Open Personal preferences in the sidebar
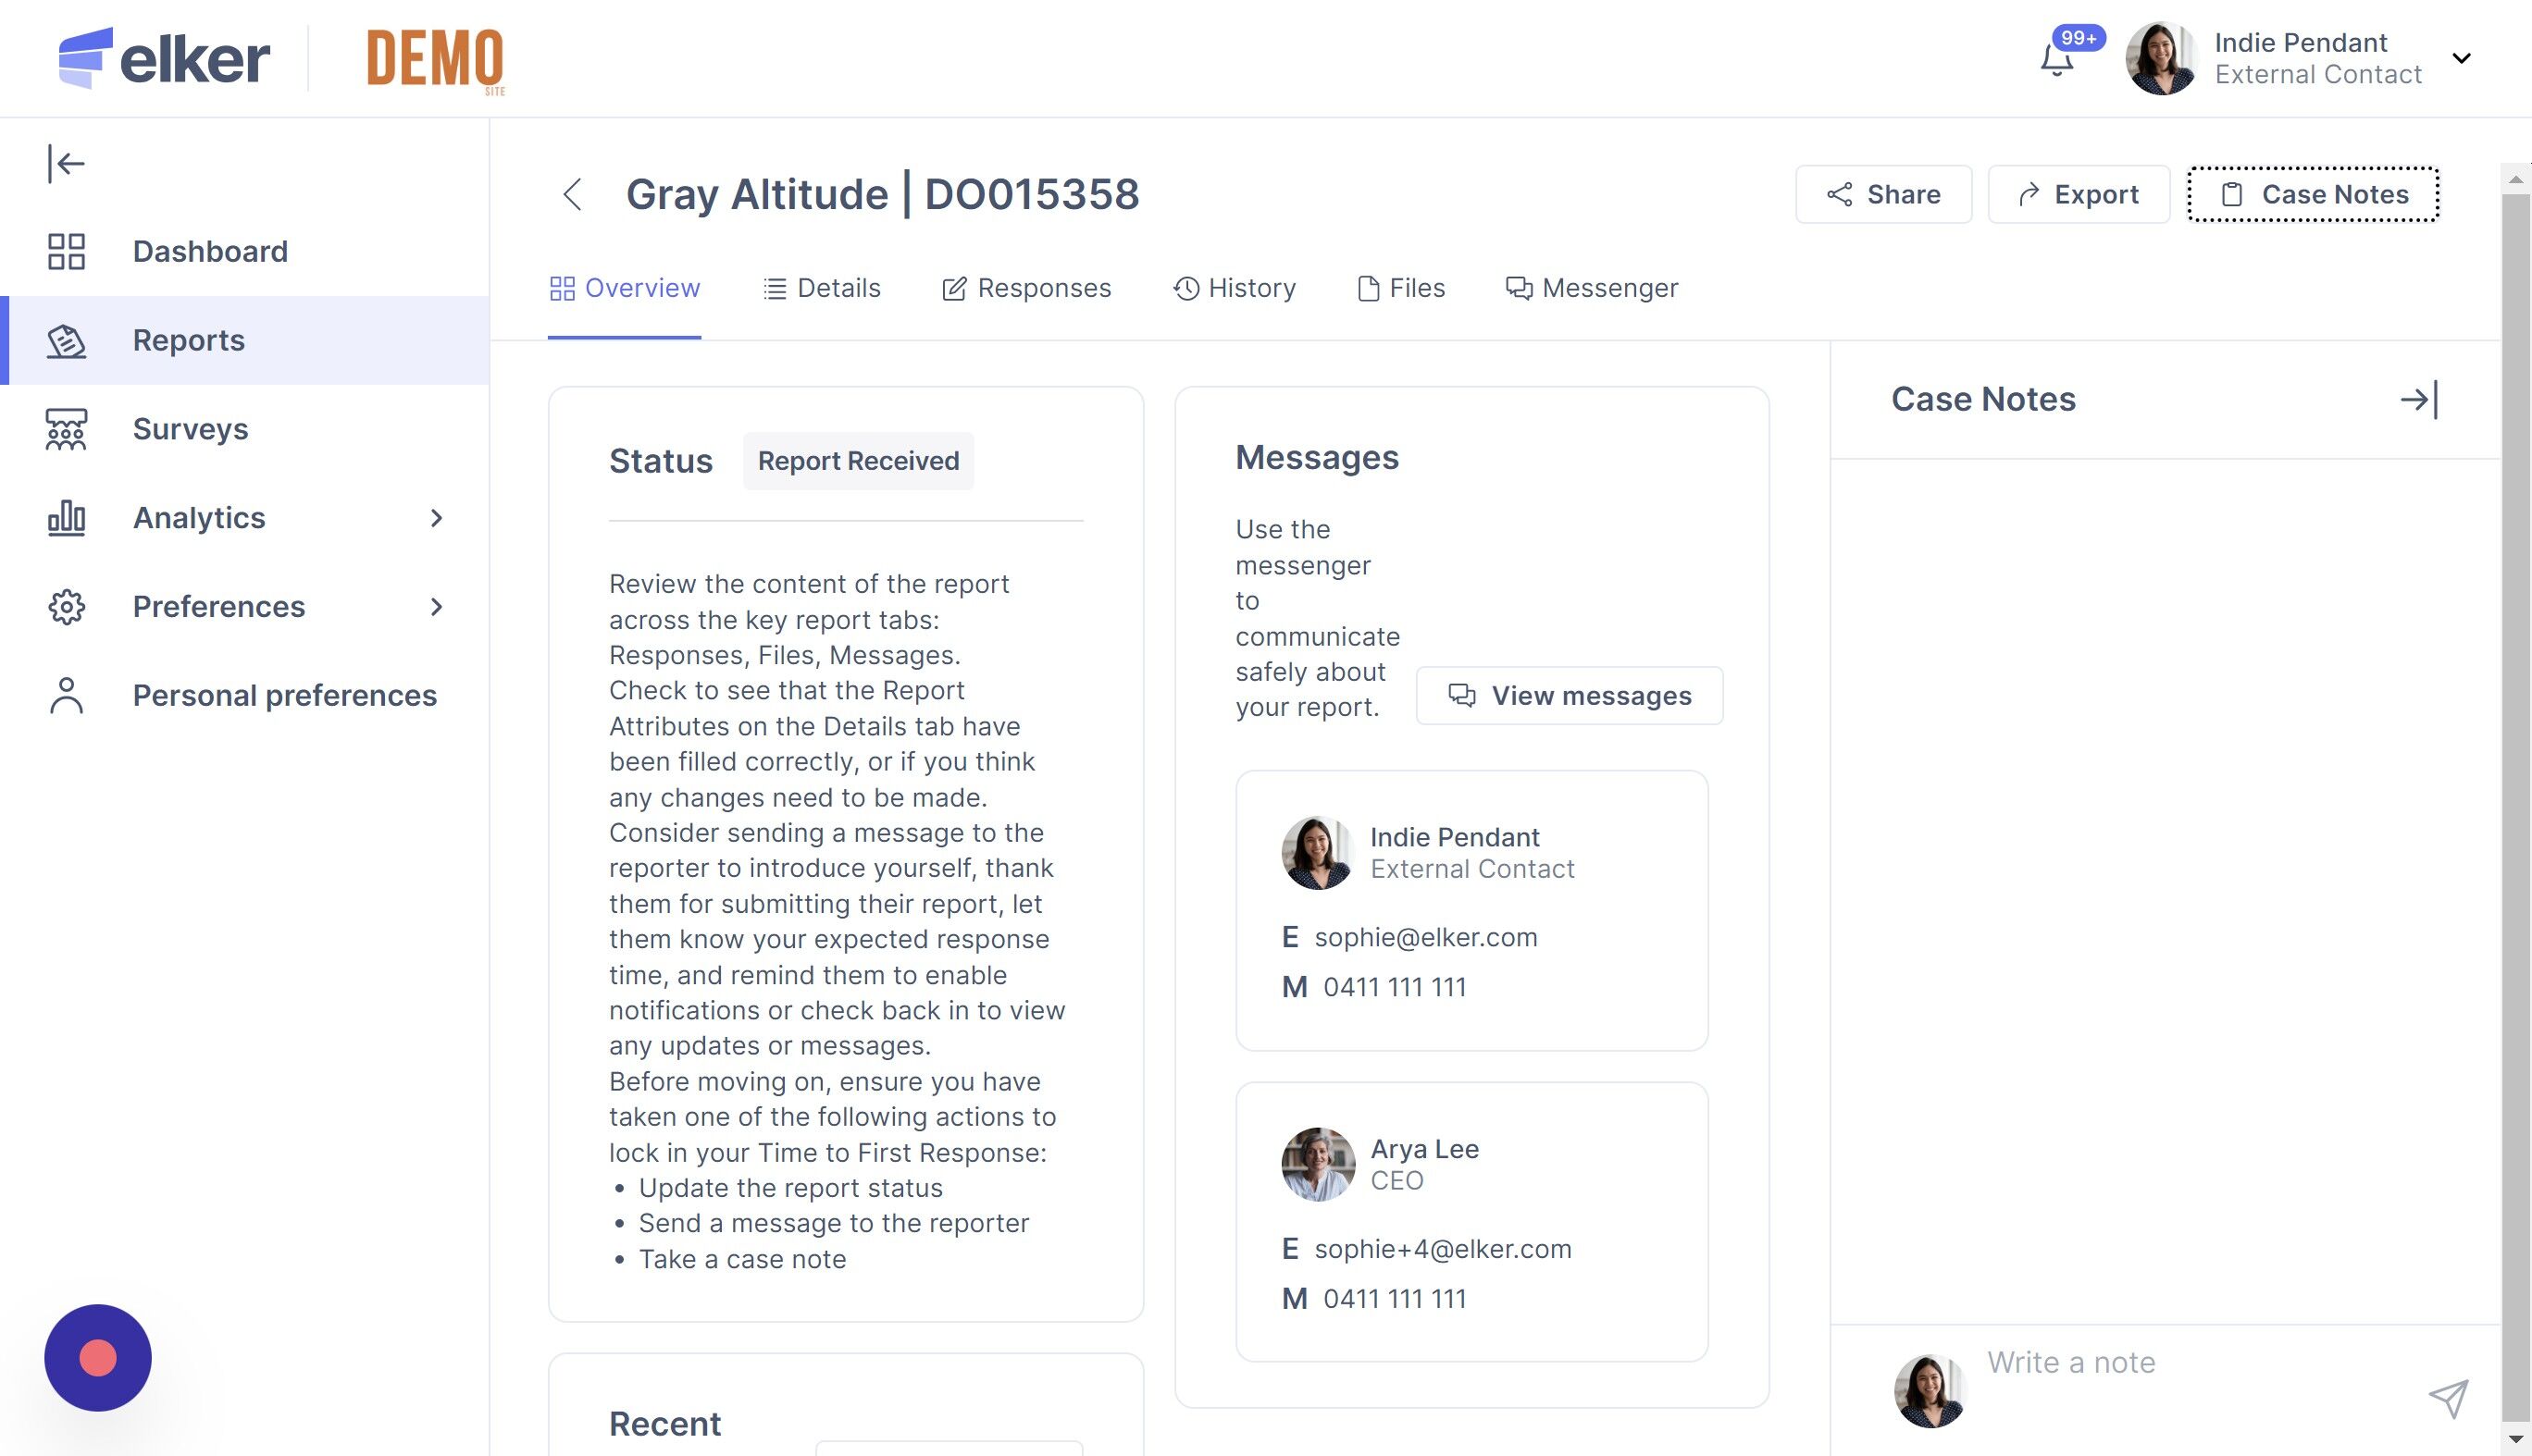This screenshot has height=1456, width=2532. [x=284, y=695]
